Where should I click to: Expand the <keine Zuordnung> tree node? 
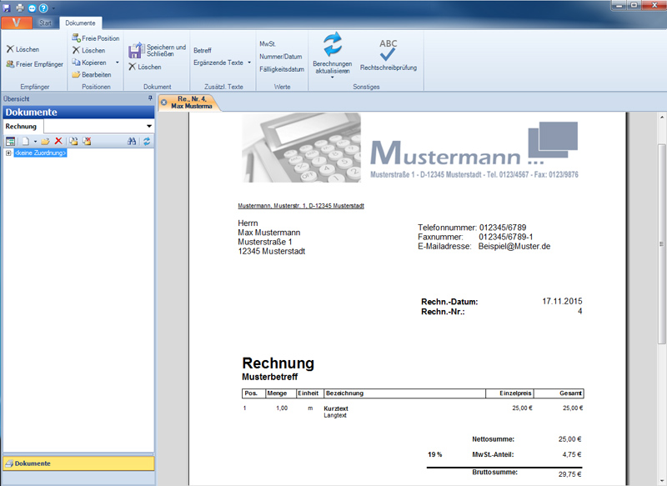pyautogui.click(x=8, y=153)
